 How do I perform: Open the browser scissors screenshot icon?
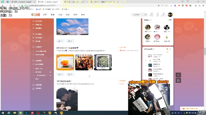point(171,5)
